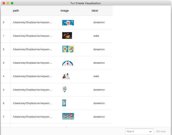Maximize the window with green button
172x135 pixels.
(12, 3)
